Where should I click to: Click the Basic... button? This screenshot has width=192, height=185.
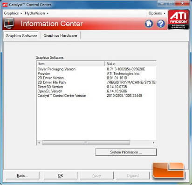(x=22, y=176)
